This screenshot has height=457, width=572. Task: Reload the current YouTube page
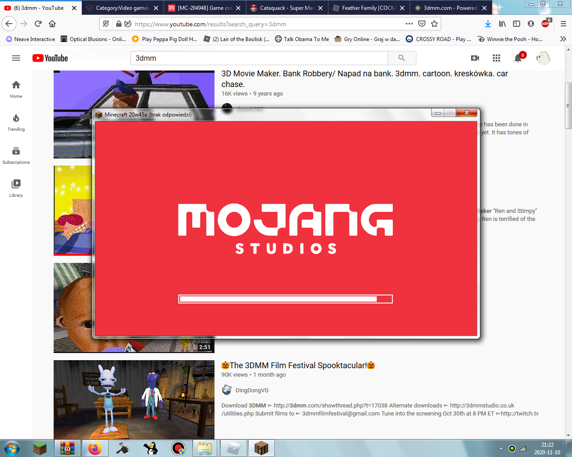38,24
